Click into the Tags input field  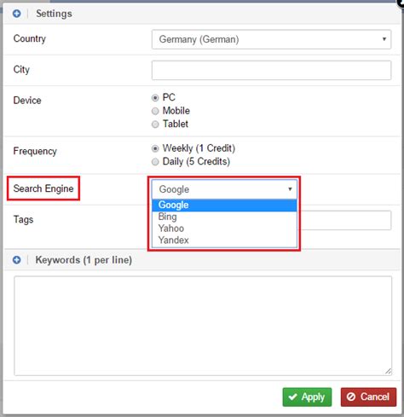point(345,220)
